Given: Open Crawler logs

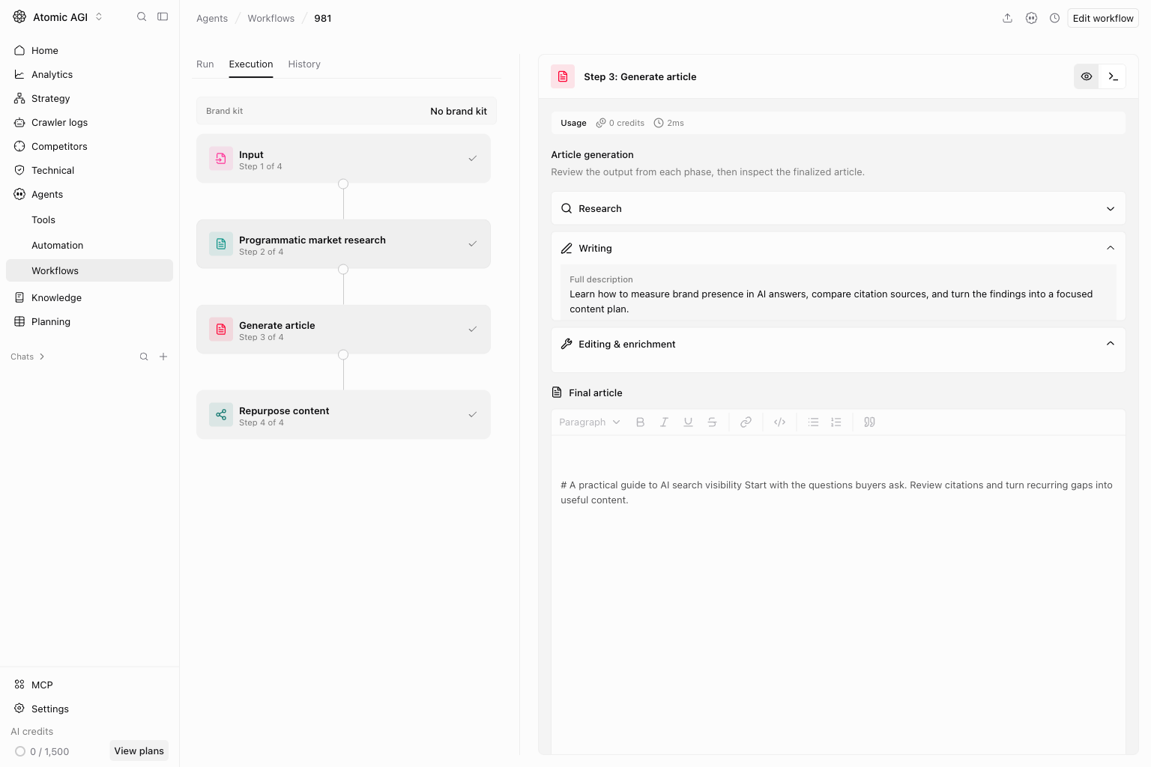Looking at the screenshot, I should coord(89,122).
